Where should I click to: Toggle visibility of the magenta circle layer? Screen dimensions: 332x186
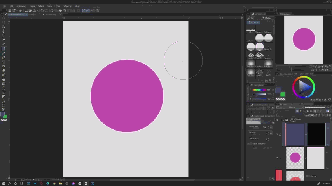point(277,158)
